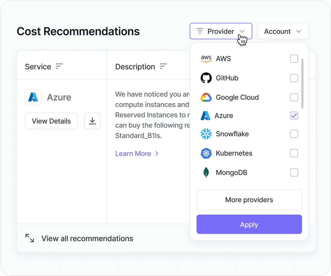This screenshot has height=276, width=331.
Task: Check the GitHub provider checkbox
Action: 294,78
